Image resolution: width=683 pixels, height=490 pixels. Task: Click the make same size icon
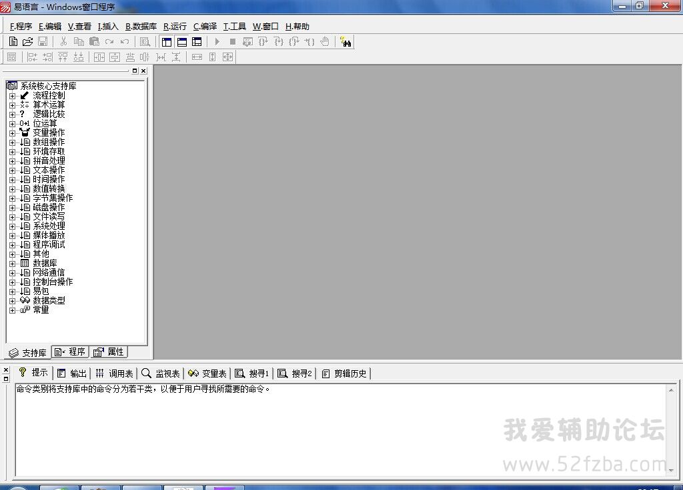click(228, 57)
